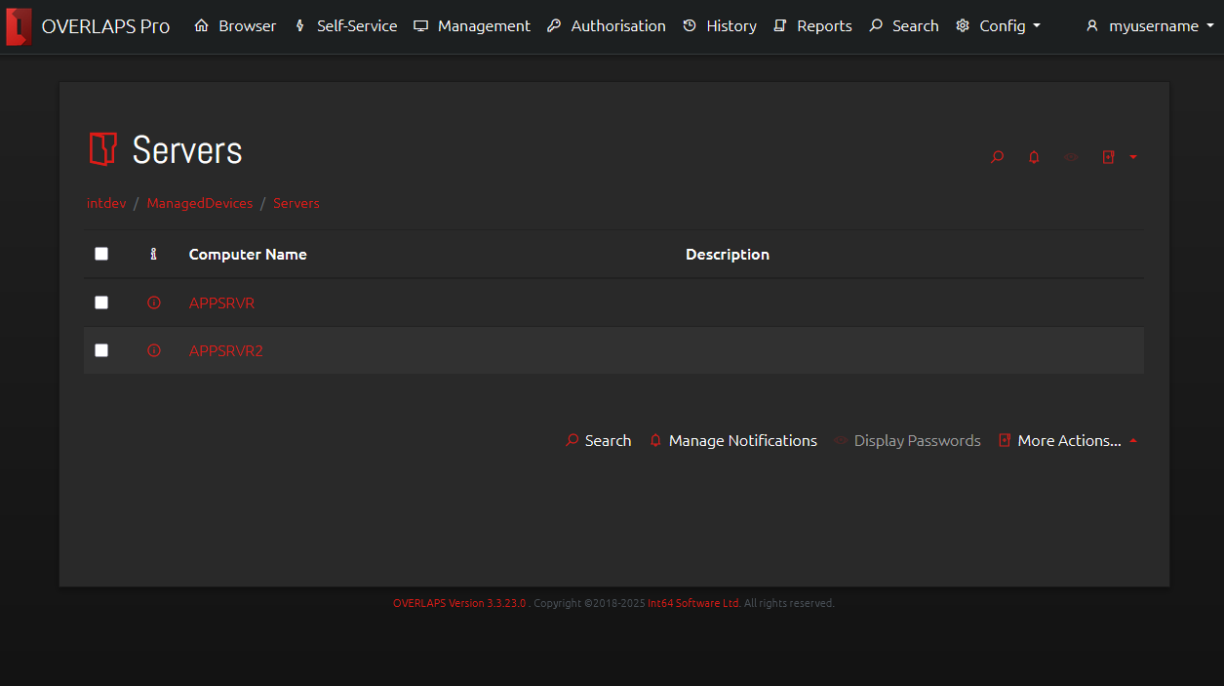The image size is (1224, 686).
Task: Open the OVERLAPS Version 3.3.23.0 footer link
Action: pos(459,603)
